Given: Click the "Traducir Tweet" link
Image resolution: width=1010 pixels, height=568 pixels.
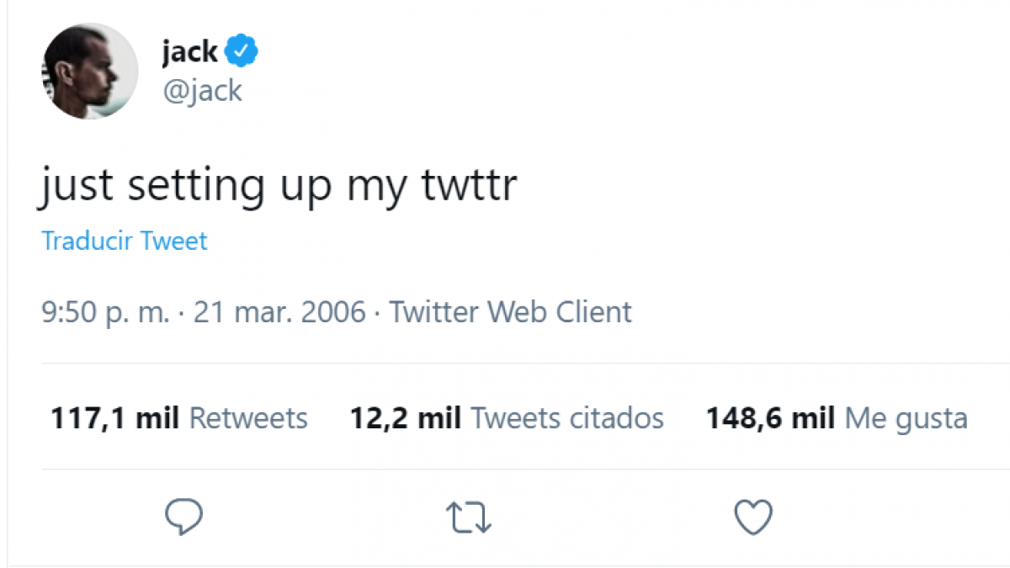Looking at the screenshot, I should [125, 242].
